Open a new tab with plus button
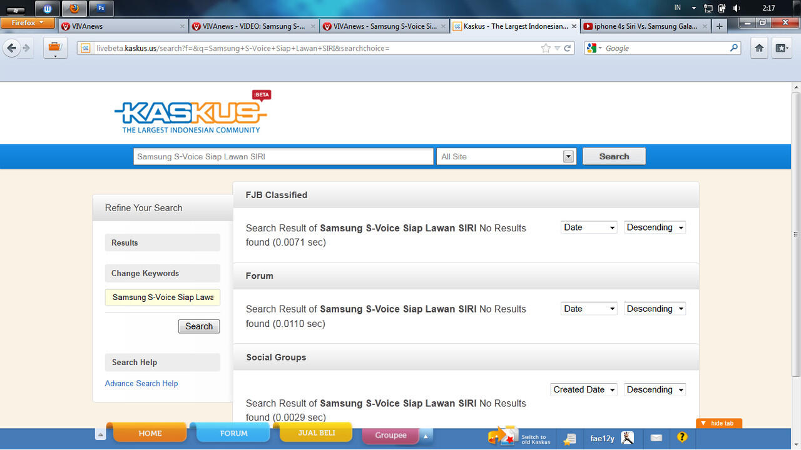This screenshot has width=801, height=450. (720, 26)
